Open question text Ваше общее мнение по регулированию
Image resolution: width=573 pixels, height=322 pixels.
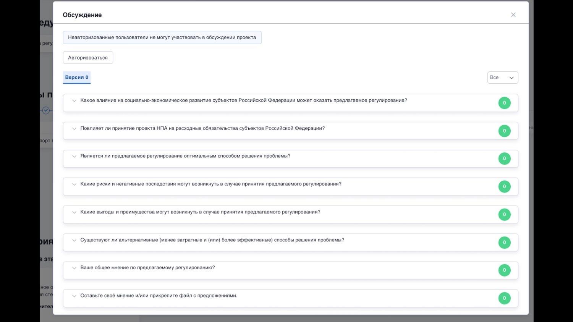[147, 267]
